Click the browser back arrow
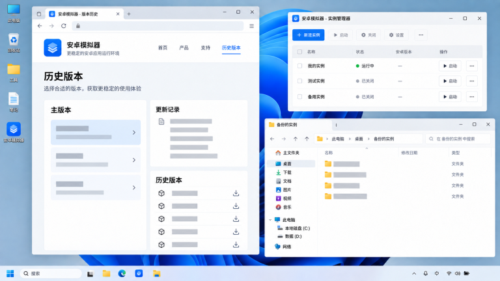This screenshot has width=500, height=281. (40, 26)
